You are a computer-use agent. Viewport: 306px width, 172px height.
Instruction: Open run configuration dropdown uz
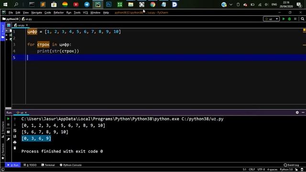pyautogui.click(x=271, y=19)
